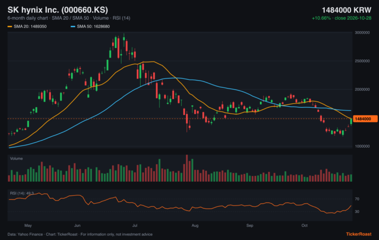
Task: Click the Volume panel label
Action: 16,159
